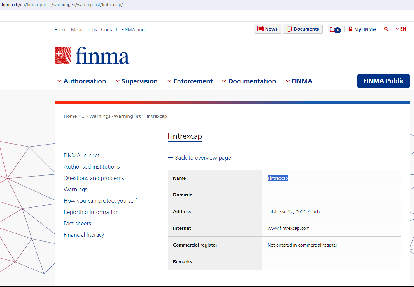Open FINMA in brief sidebar link

(x=82, y=155)
